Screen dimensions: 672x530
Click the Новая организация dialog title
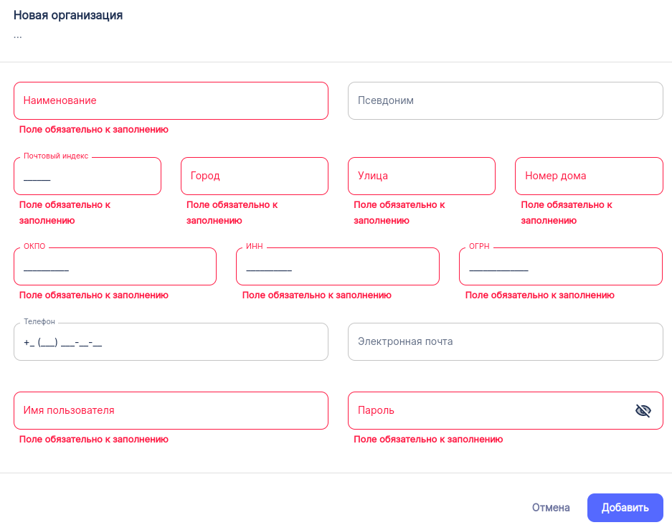68,15
